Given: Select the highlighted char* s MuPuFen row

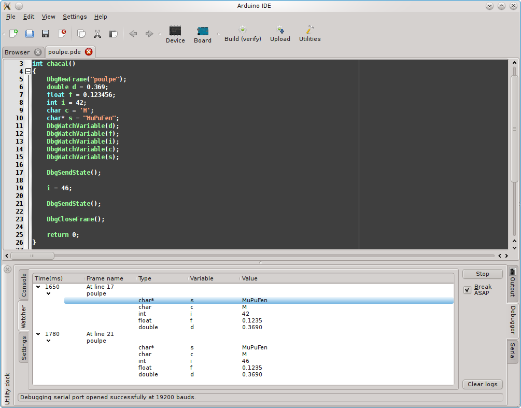Looking at the screenshot, I should [x=259, y=300].
